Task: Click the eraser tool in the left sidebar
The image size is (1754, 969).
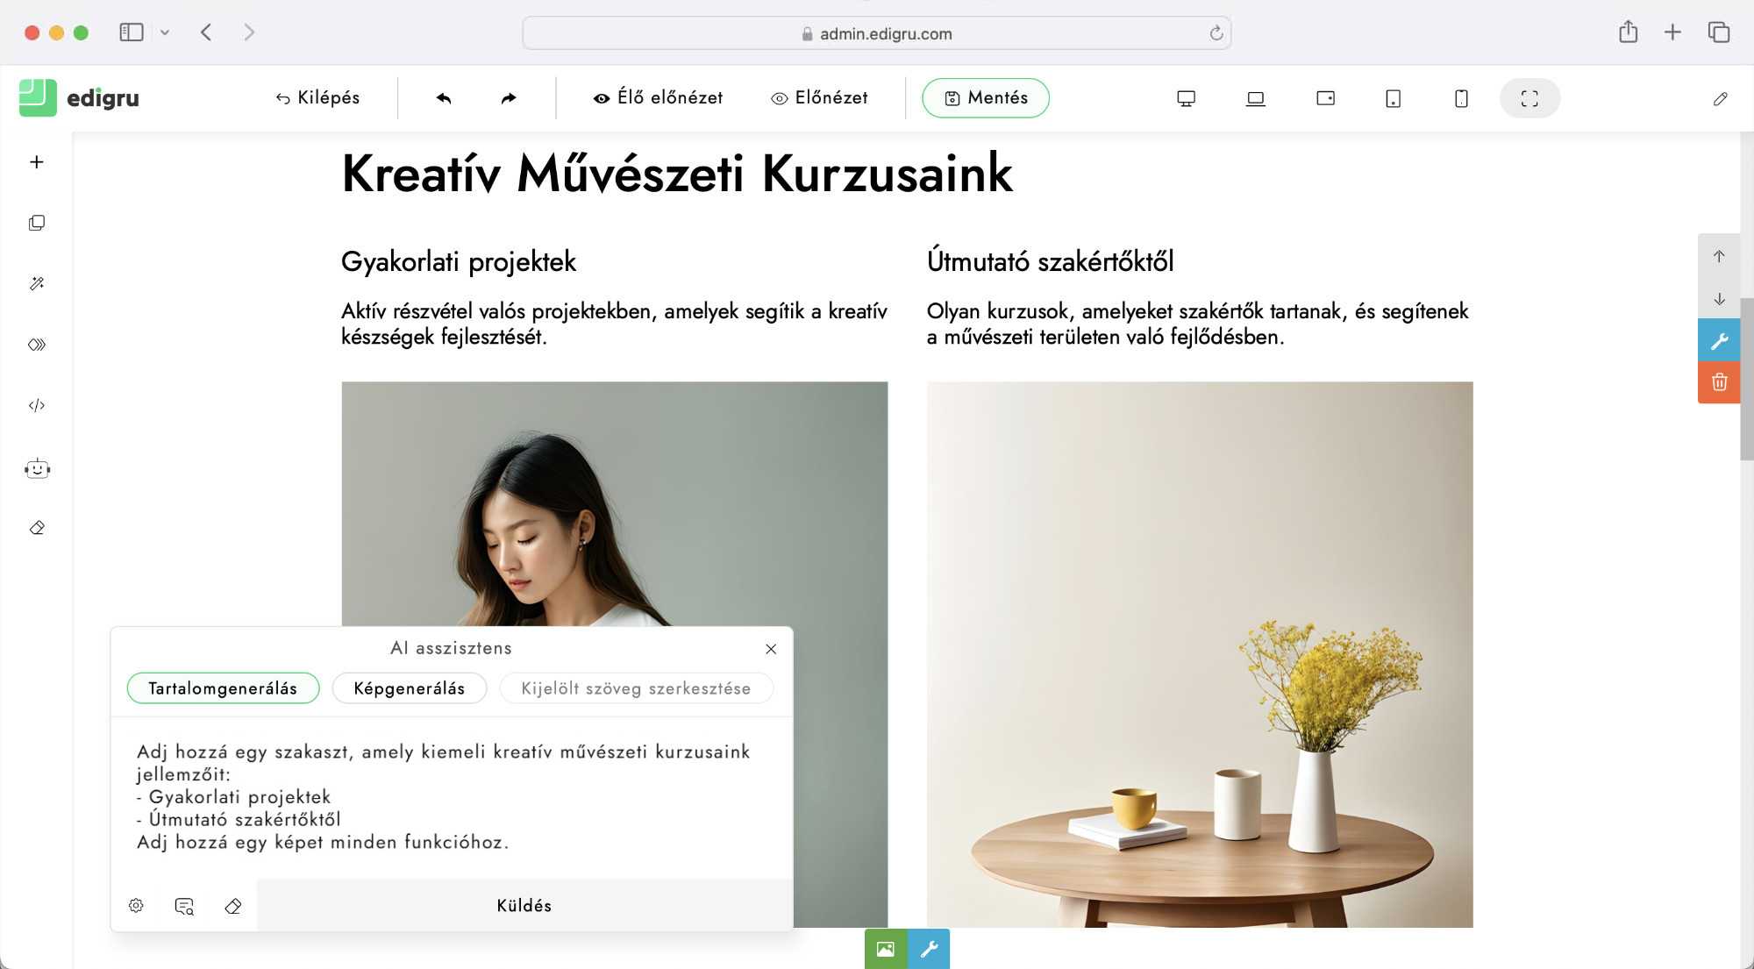Action: pyautogui.click(x=37, y=527)
